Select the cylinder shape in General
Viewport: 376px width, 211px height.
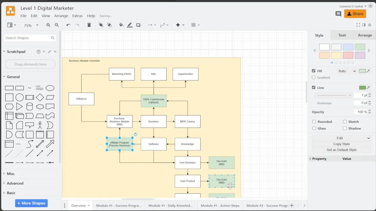(30, 107)
